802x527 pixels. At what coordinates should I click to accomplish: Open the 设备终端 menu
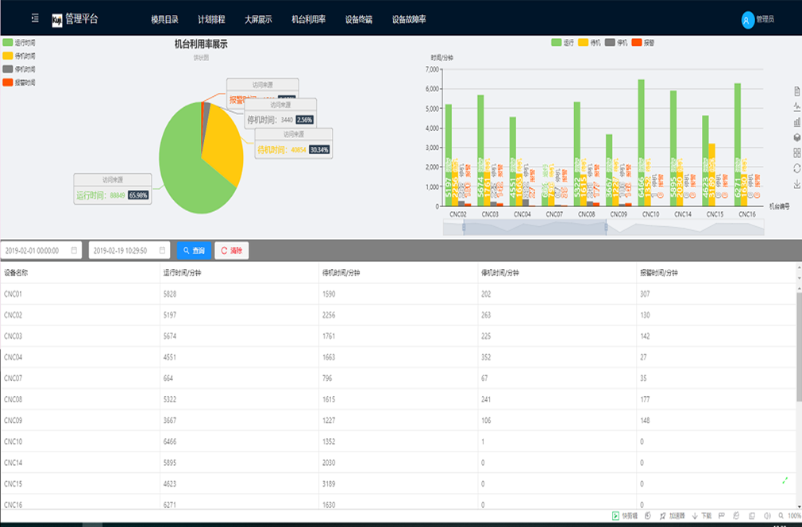[x=359, y=19]
